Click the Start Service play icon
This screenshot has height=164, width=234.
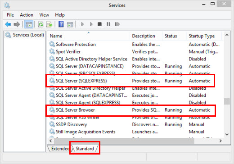coord(82,24)
